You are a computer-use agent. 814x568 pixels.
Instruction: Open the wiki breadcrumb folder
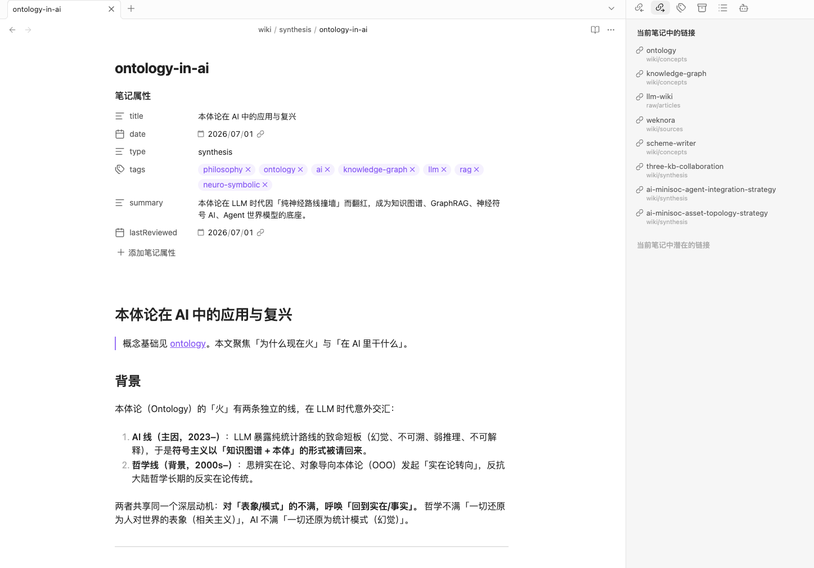pos(264,30)
